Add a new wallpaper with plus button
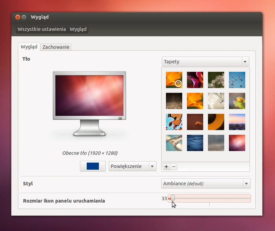 pyautogui.click(x=166, y=166)
